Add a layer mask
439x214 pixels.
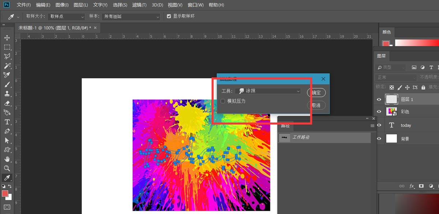[421, 186]
